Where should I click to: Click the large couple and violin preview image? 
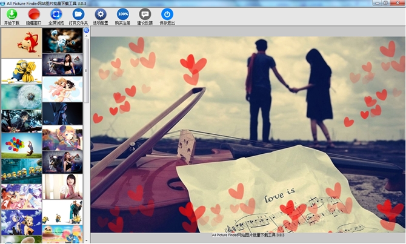pyautogui.click(x=247, y=134)
